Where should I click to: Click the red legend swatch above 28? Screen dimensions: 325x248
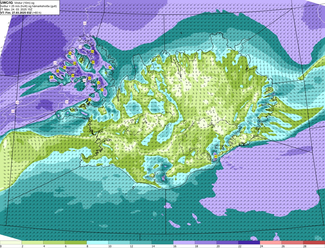click(314, 243)
